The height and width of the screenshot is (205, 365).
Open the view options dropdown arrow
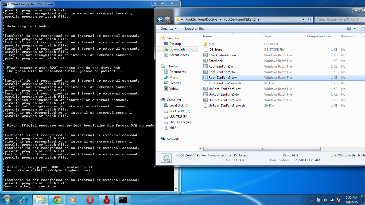pyautogui.click(x=355, y=29)
